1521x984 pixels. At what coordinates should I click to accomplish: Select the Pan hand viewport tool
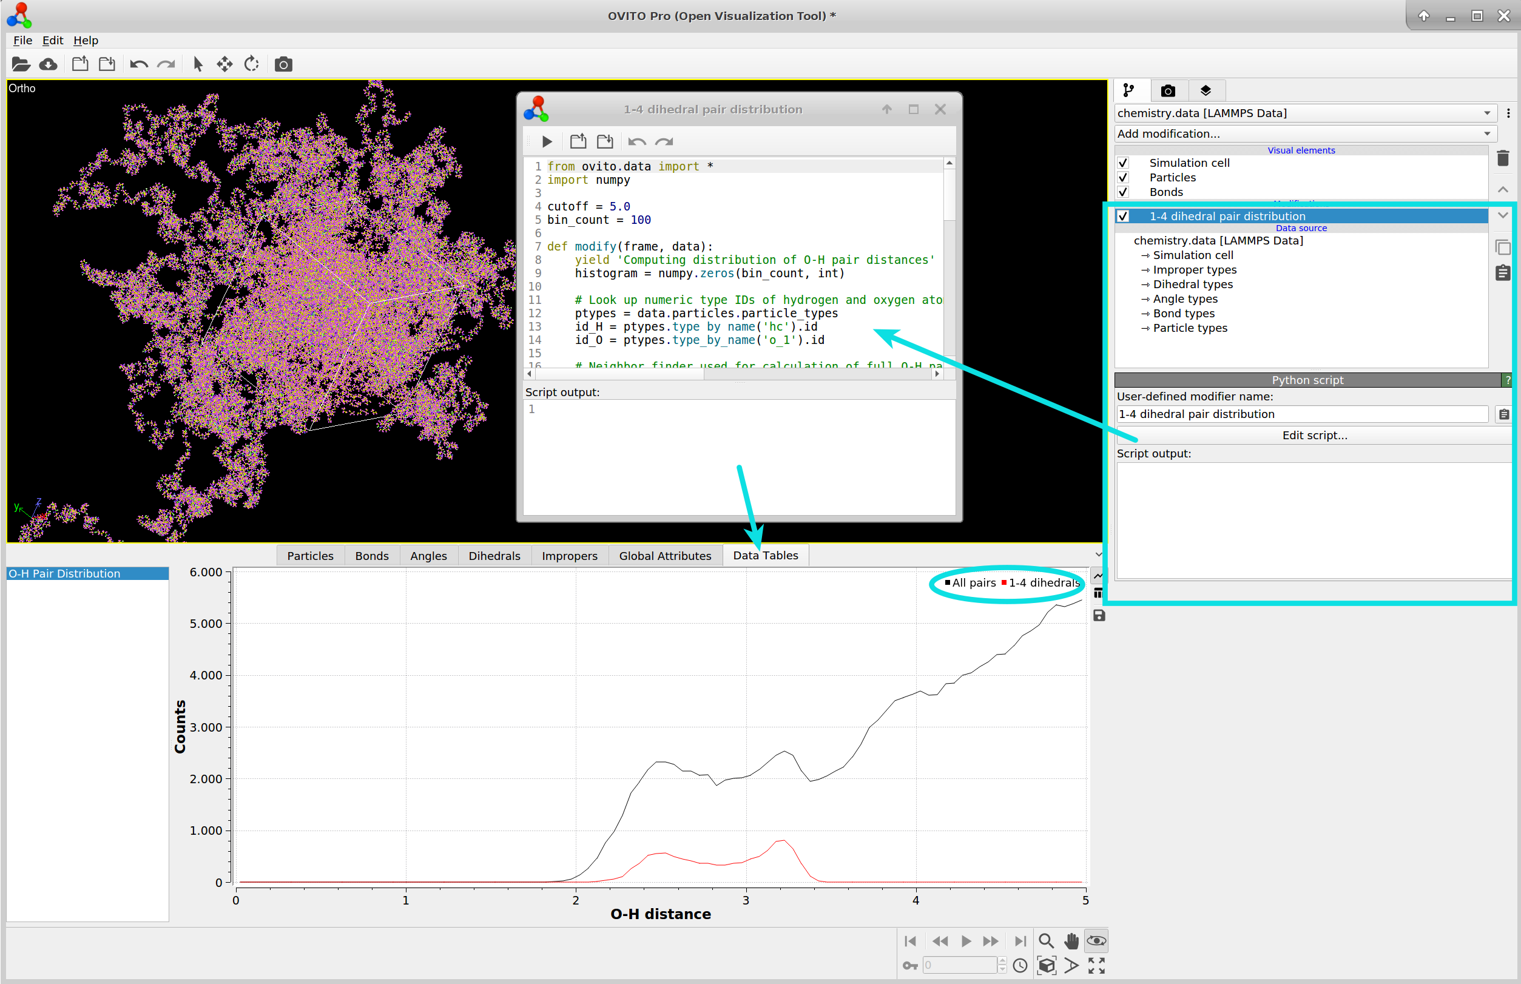(1071, 940)
